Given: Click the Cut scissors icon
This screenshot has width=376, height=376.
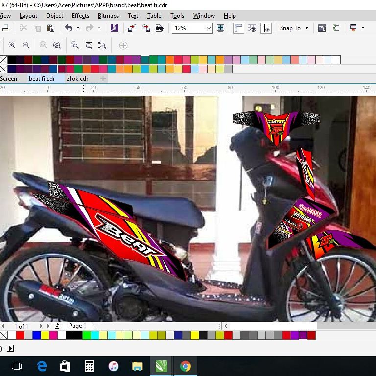Looking at the screenshot, I should click(x=23, y=28).
